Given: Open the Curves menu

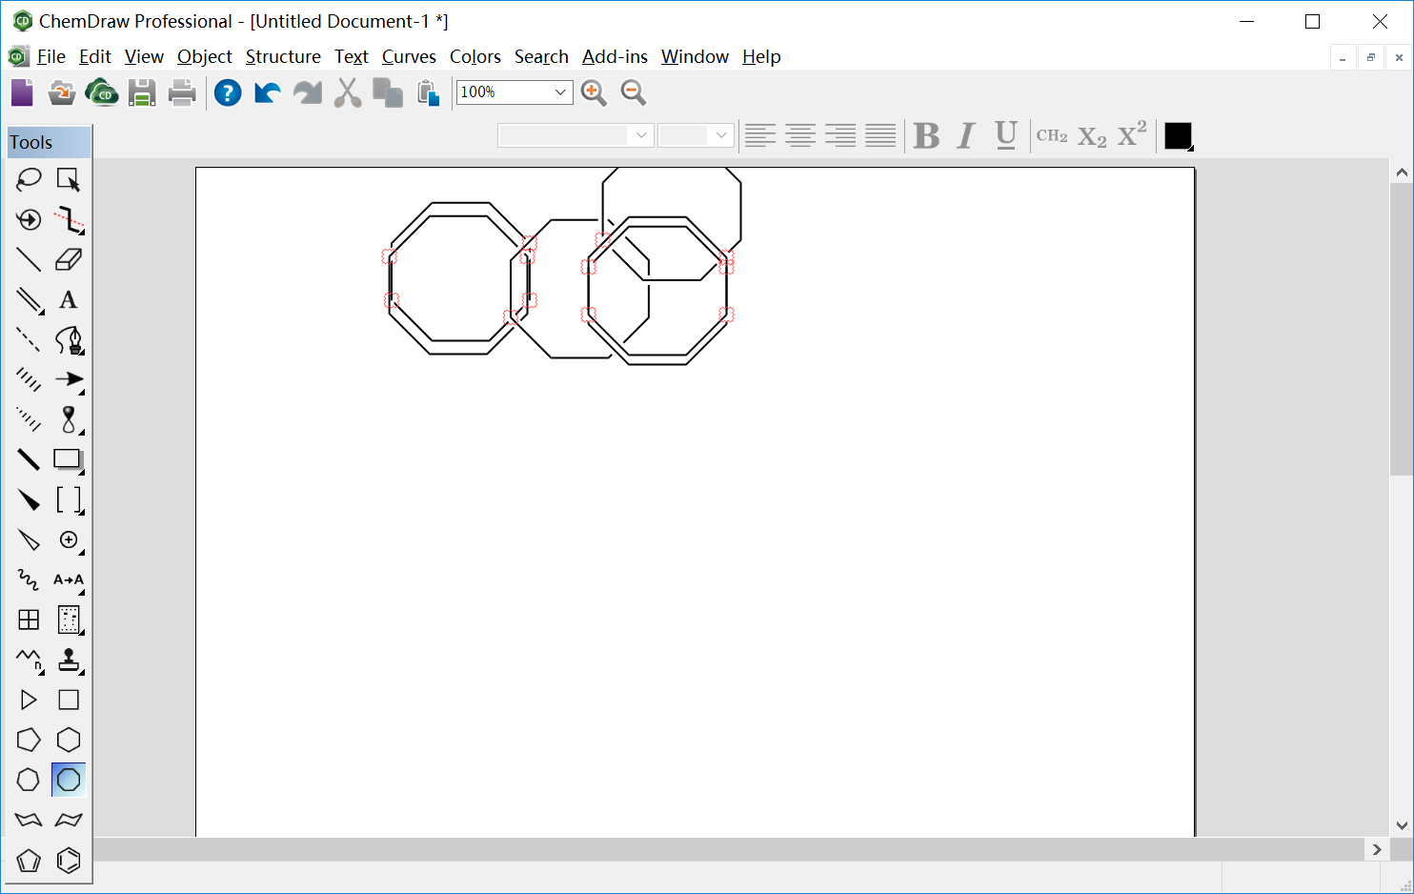Looking at the screenshot, I should pos(409,56).
